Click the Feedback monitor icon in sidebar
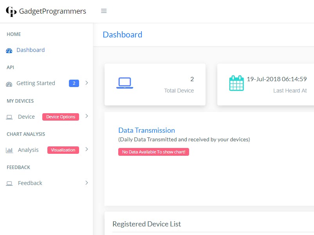314x235 pixels. pos(9,183)
